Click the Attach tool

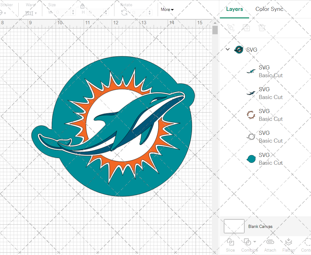pos(270,245)
